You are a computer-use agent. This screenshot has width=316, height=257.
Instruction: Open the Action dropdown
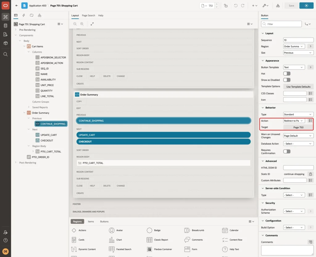(294, 121)
